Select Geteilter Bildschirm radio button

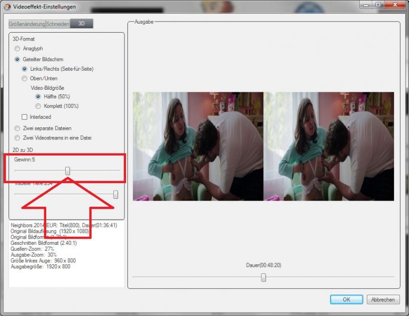(17, 59)
